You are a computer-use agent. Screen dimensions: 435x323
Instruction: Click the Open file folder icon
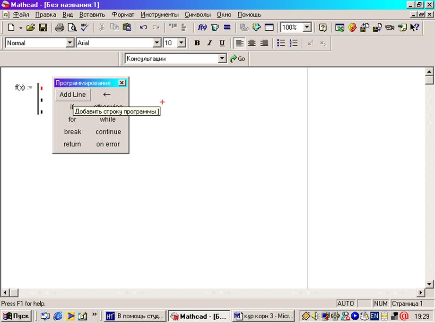[x=31, y=28]
